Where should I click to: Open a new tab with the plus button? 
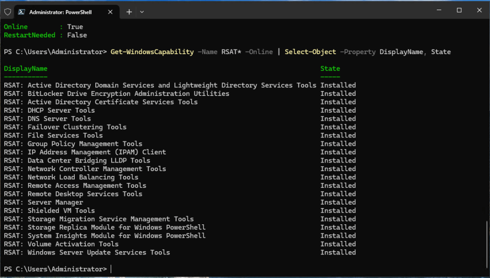click(x=129, y=12)
